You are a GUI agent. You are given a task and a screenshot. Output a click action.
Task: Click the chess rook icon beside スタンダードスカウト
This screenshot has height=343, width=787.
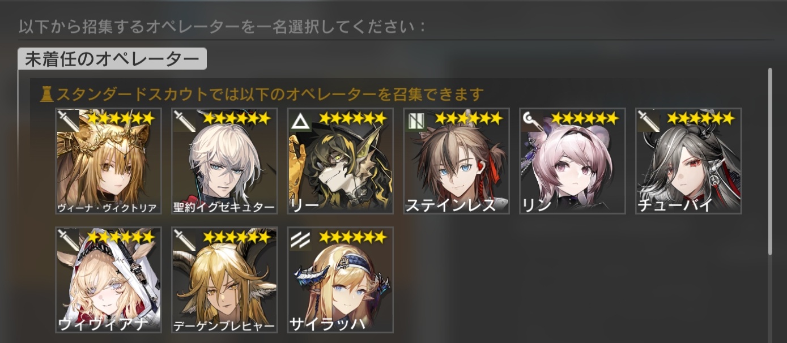click(x=46, y=93)
